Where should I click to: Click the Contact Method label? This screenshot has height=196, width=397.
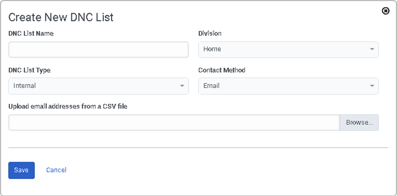[x=222, y=70]
